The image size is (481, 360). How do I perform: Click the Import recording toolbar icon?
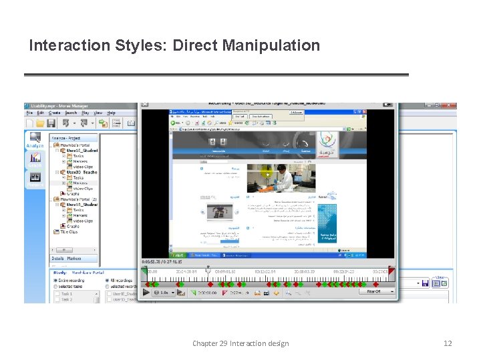click(65, 123)
